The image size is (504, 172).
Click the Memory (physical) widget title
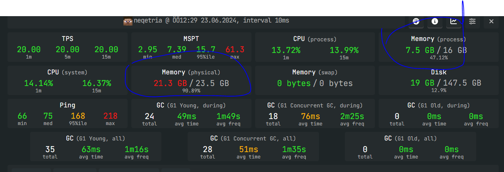(191, 72)
